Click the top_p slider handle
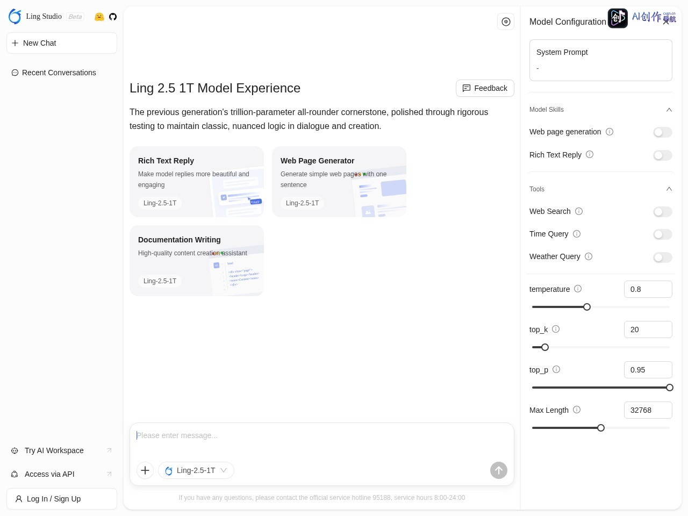 pos(670,388)
